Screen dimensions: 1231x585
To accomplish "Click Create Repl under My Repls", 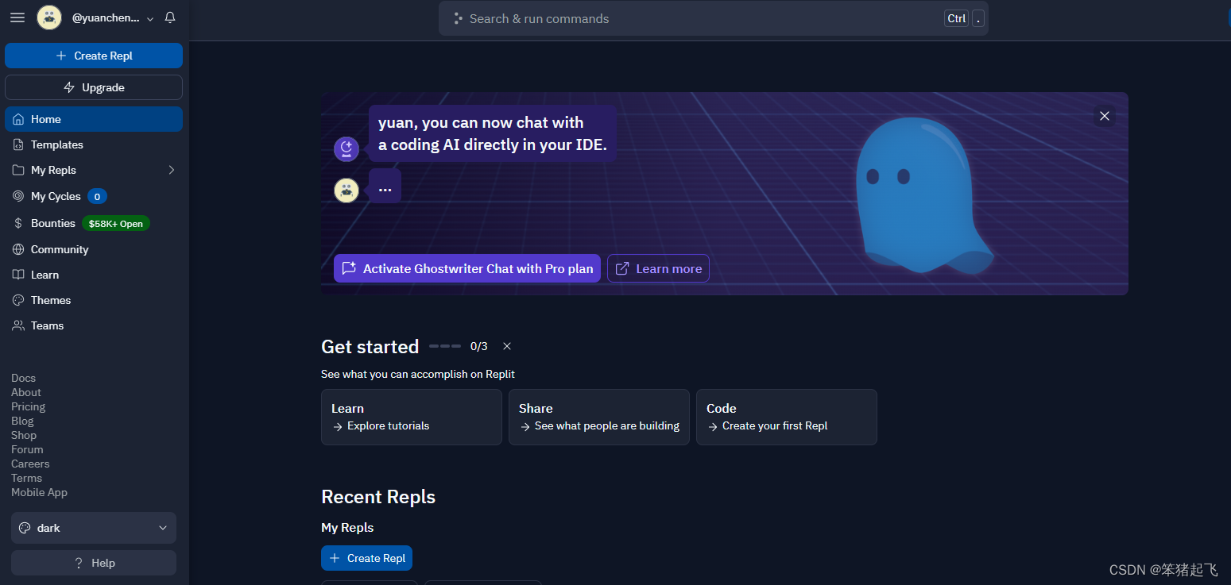I will pos(366,558).
